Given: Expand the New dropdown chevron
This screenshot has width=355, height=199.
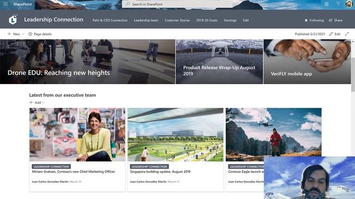Looking at the screenshot, I should click(23, 34).
